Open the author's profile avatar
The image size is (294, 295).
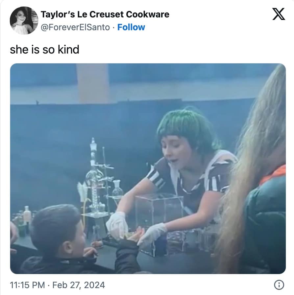tap(24, 20)
